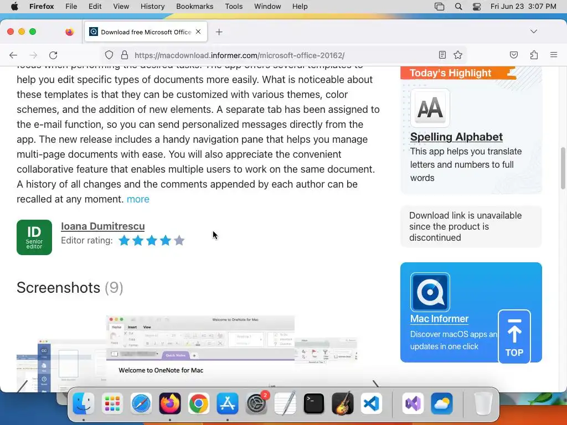
Task: List all tabs dropdown chevron
Action: click(534, 32)
